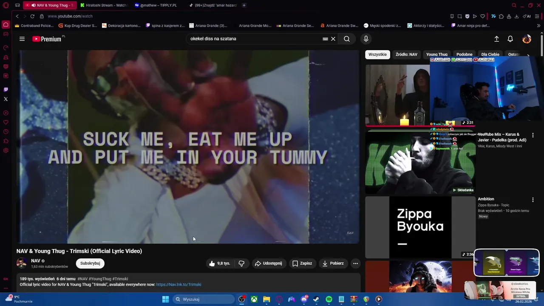Show more filter chips with arrow

coord(528,55)
